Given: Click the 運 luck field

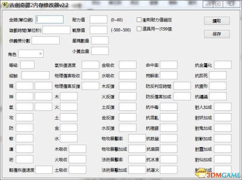Looking at the screenshot, I should tap(25, 149).
